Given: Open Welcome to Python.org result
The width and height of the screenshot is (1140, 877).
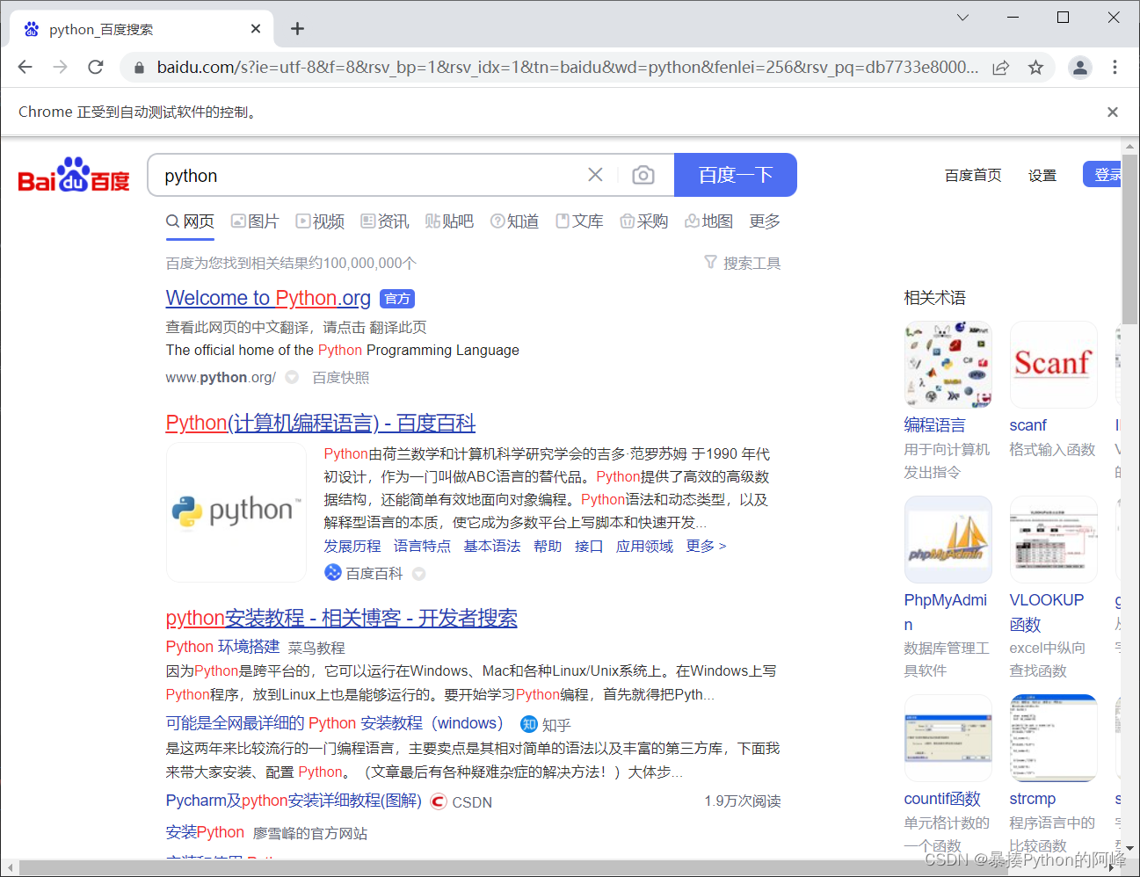Looking at the screenshot, I should pos(268,298).
